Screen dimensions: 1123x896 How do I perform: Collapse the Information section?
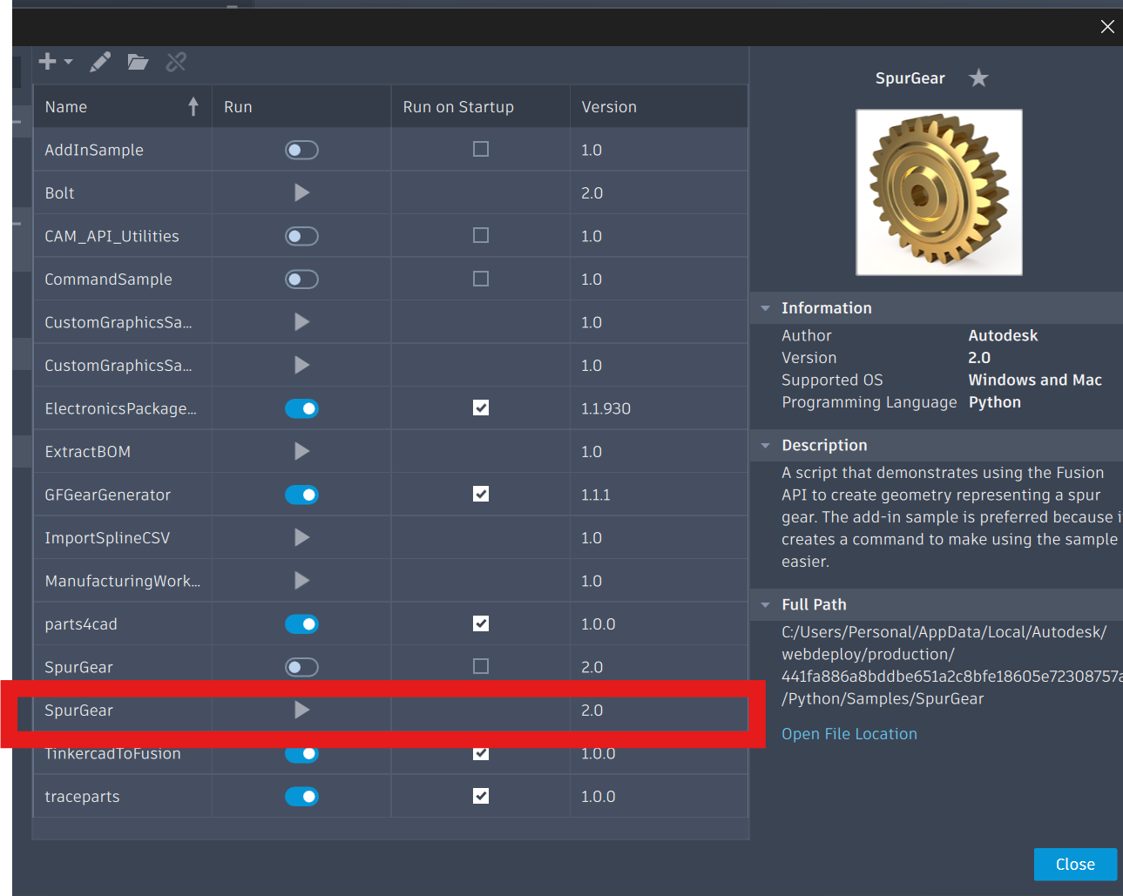tap(765, 308)
